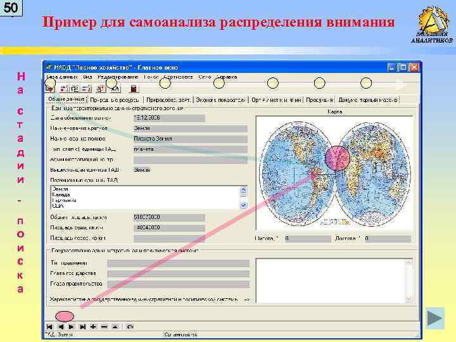This screenshot has width=456, height=342.
Task: Open the Редактирование menu
Action: click(118, 77)
